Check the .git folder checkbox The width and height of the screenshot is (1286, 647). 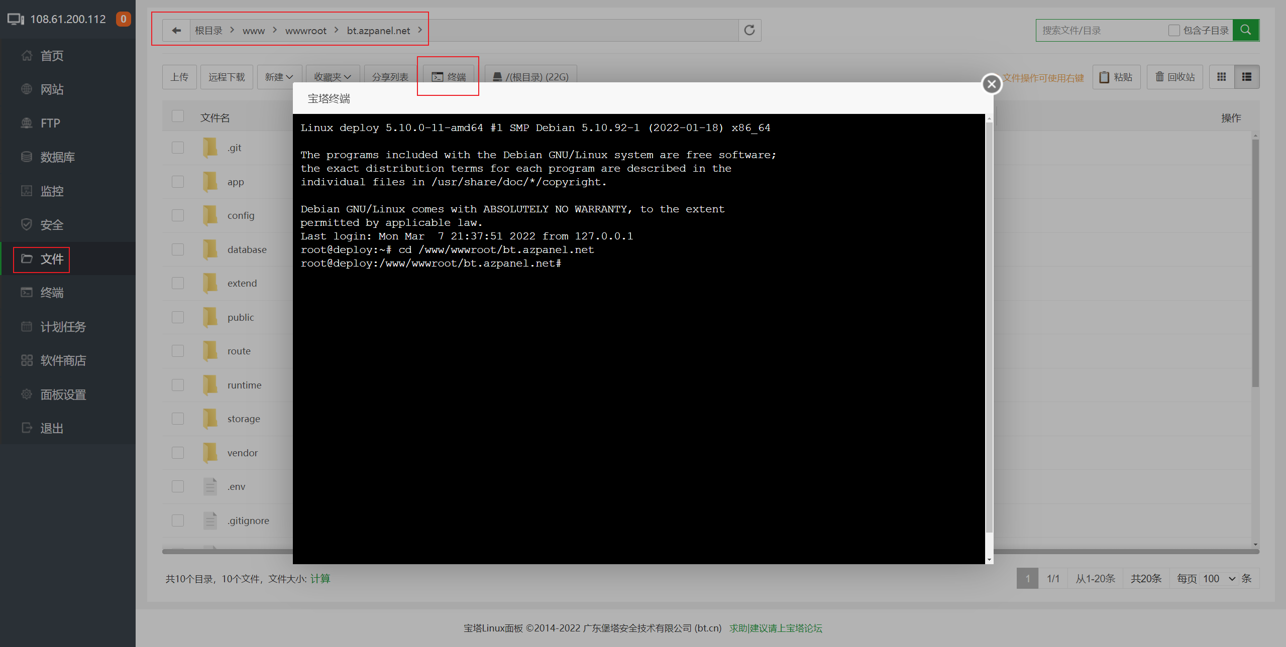point(178,148)
